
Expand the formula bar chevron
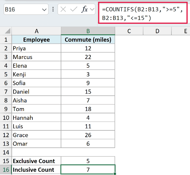click(92, 9)
